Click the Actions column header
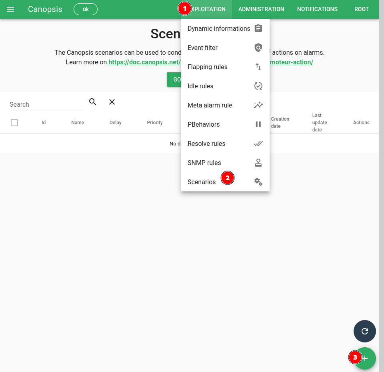384x372 pixels. [361, 123]
